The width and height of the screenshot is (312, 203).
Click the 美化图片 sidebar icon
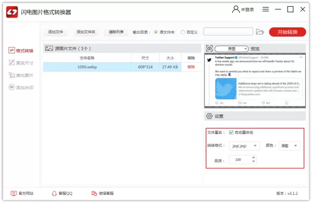click(11, 75)
